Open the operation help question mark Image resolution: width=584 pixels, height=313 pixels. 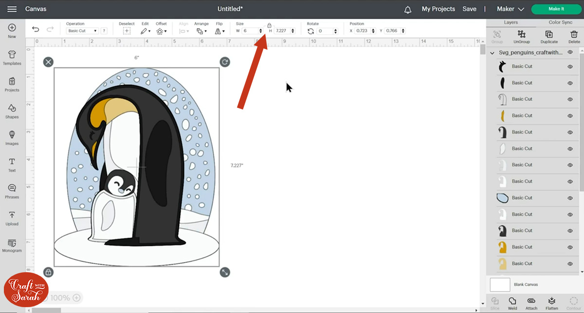click(x=104, y=31)
